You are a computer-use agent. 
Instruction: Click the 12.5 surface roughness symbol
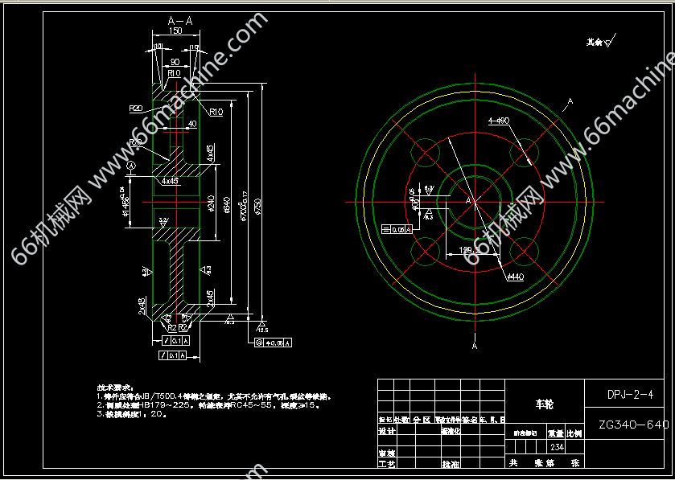coord(261,328)
